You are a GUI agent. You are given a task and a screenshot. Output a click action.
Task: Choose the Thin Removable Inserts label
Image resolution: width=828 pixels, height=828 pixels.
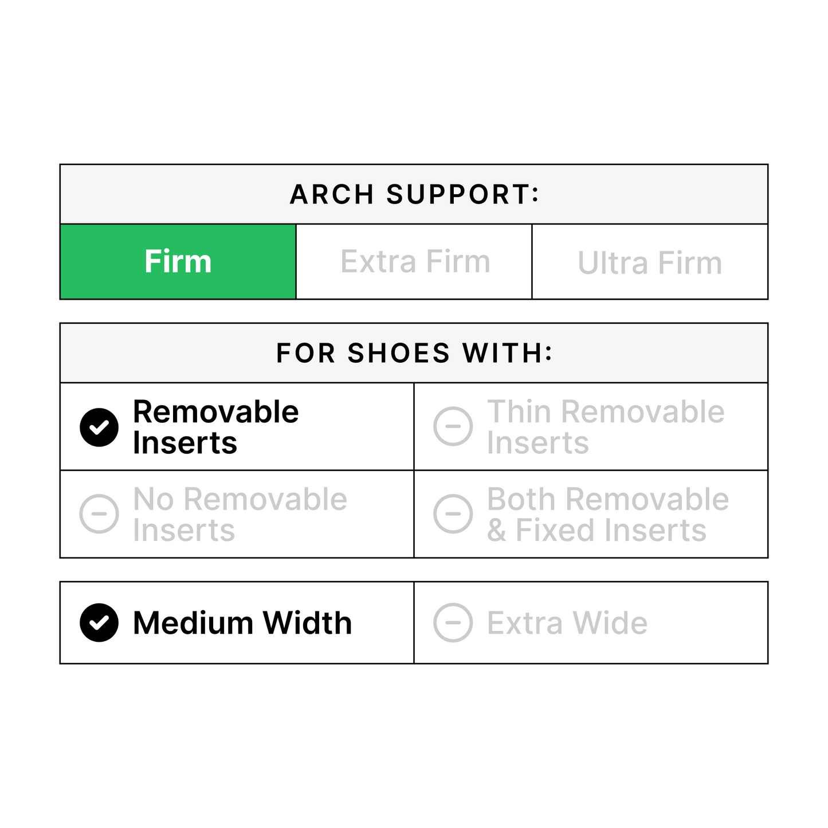[x=605, y=427]
